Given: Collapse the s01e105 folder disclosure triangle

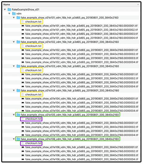Looking at the screenshot, I should 14,115.
